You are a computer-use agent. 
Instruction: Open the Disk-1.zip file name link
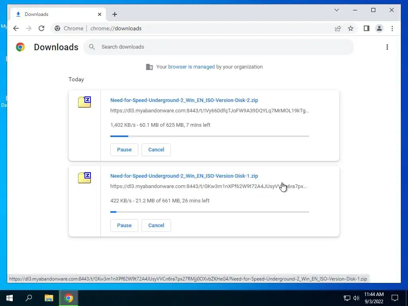click(184, 176)
